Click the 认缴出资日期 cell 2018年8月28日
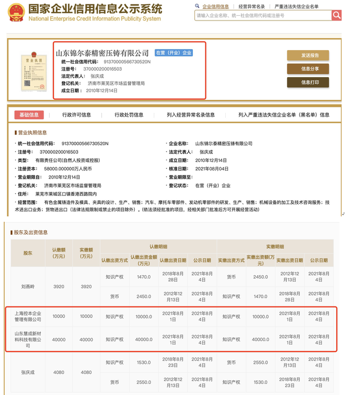 tap(172, 277)
